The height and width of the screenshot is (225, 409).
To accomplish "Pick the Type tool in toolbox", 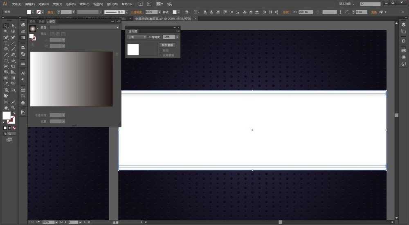I will click(x=6, y=43).
